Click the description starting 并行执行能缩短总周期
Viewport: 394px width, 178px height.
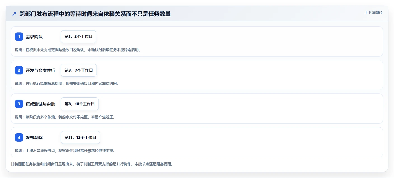coord(67,83)
